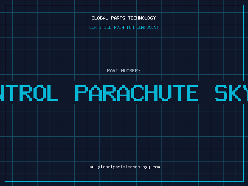248x186 pixels.
Task: Click PARACHUTE in the scrolling banner
Action: click(x=136, y=93)
